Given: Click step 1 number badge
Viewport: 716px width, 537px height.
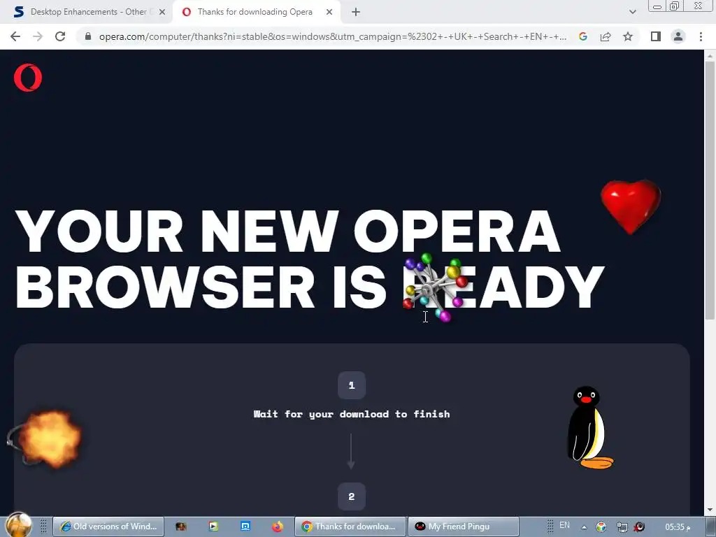Looking at the screenshot, I should coord(352,385).
